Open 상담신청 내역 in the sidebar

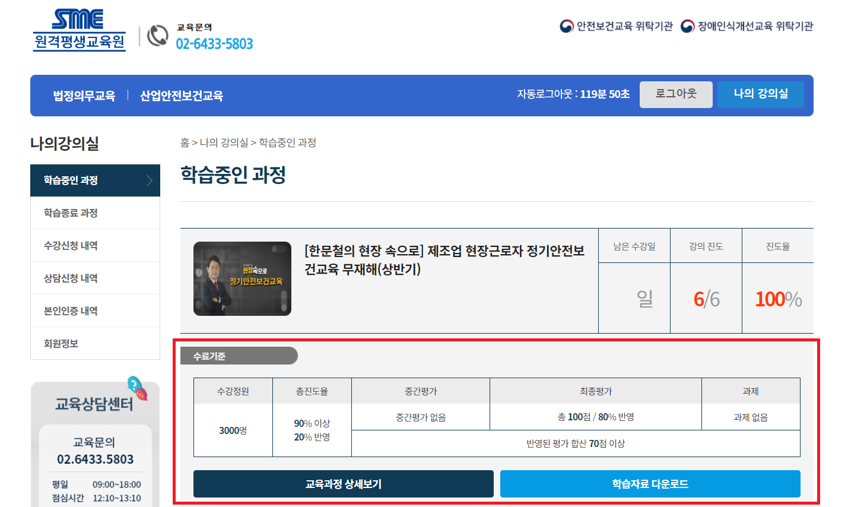click(x=71, y=278)
